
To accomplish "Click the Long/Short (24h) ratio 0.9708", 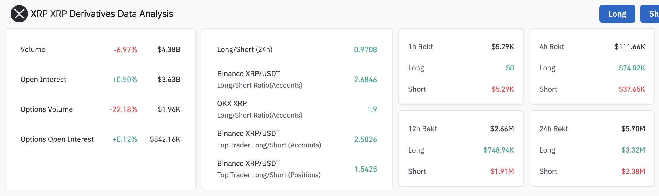I will point(365,50).
